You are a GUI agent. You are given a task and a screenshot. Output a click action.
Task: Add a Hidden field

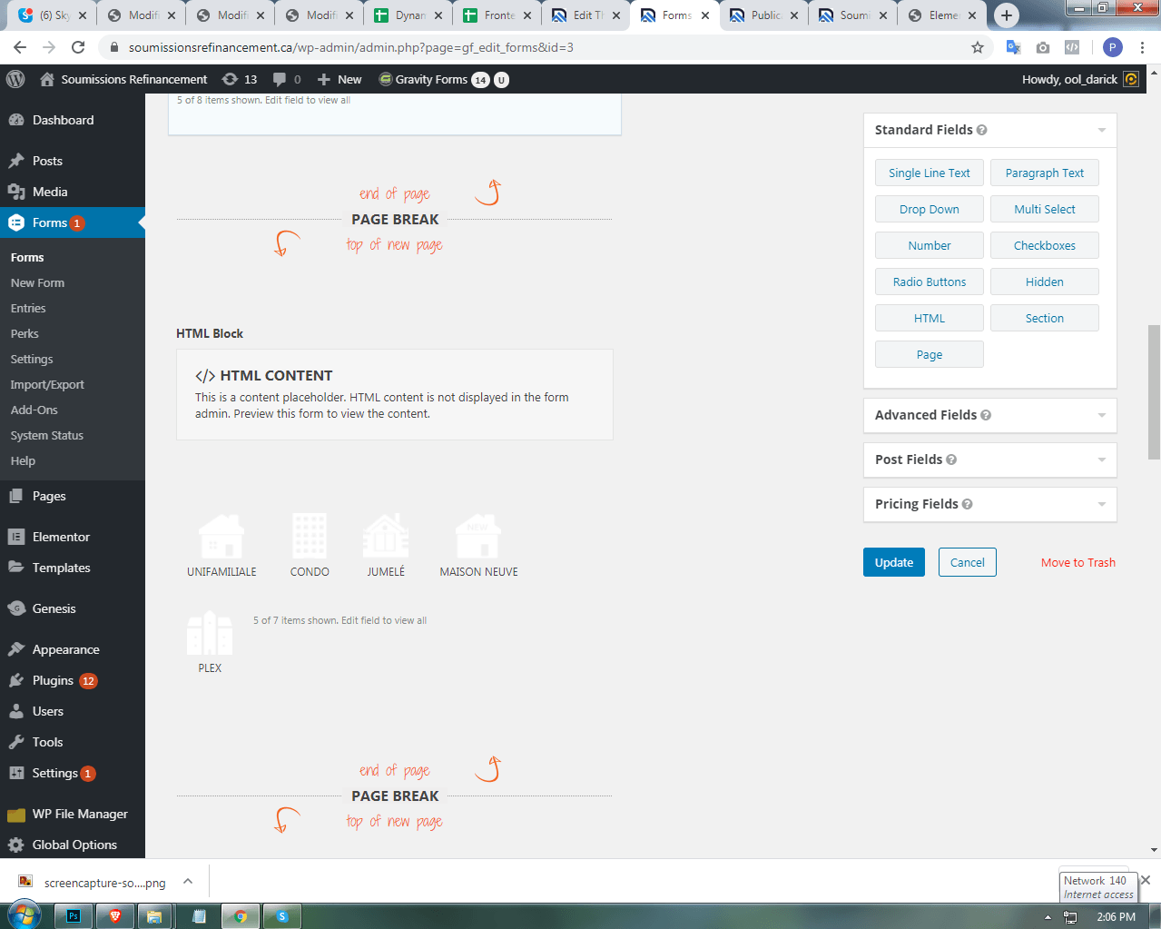point(1045,282)
